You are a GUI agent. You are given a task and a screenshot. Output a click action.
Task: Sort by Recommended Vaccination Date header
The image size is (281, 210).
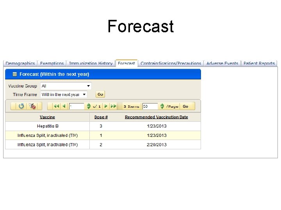pyautogui.click(x=156, y=117)
